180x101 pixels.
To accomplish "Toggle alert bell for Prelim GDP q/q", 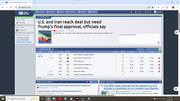I will [x=116, y=61].
